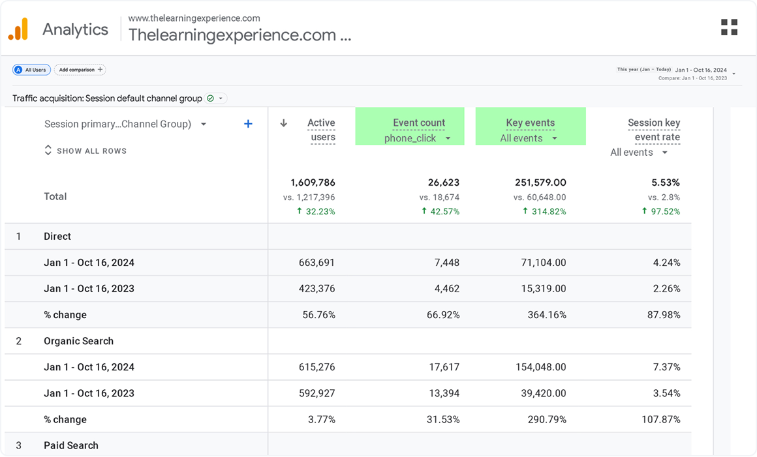Open the date range picker

pos(703,73)
